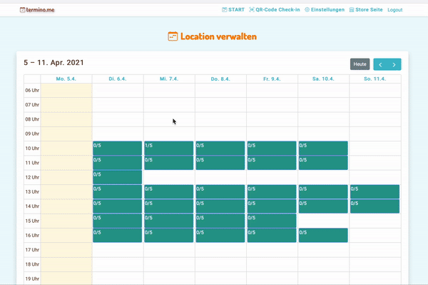Open the Store Seite shop icon
Viewport: 428px width, 285px height.
tap(352, 10)
